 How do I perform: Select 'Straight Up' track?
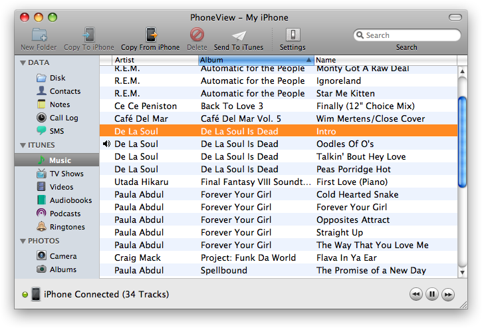279,232
